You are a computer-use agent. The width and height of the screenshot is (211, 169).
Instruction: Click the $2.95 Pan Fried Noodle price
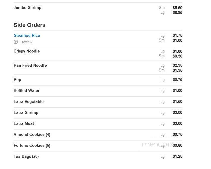pos(177,65)
